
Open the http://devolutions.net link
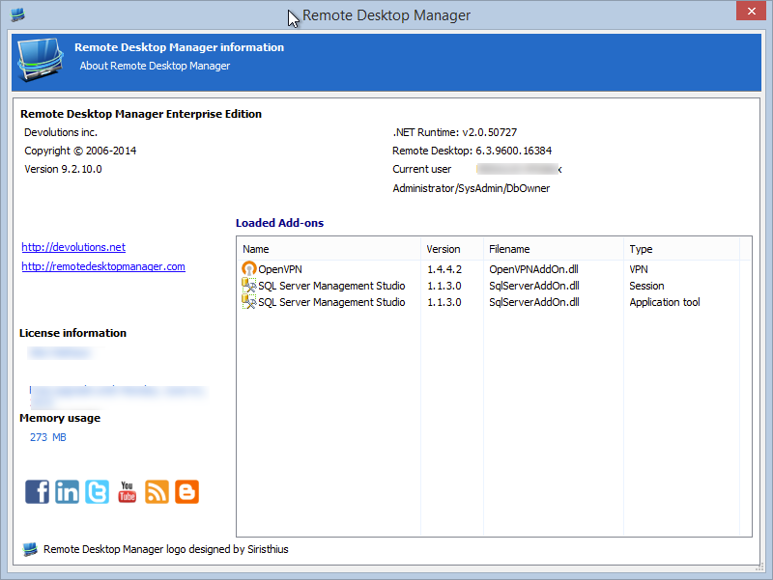73,247
